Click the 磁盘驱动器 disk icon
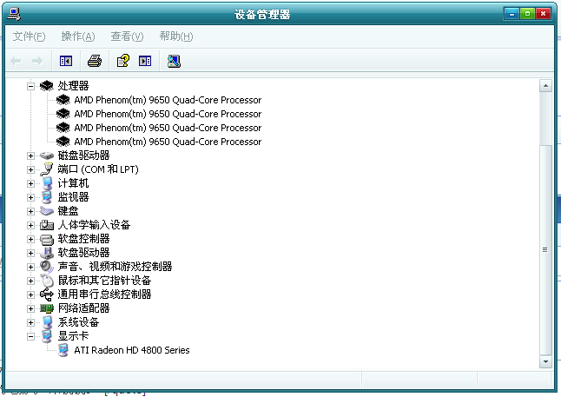Viewport: 561px width, 397px height. coord(47,155)
